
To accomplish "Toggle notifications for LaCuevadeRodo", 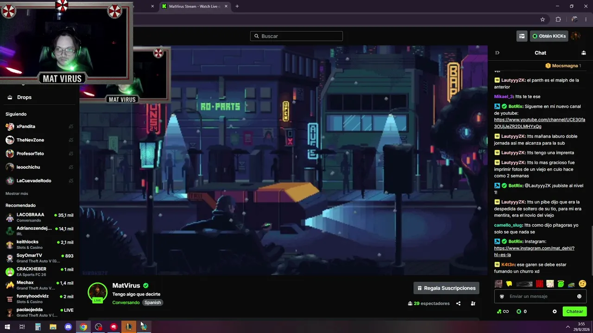I will (x=71, y=180).
